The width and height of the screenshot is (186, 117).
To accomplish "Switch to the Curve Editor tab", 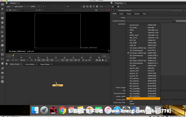I will (30, 64).
